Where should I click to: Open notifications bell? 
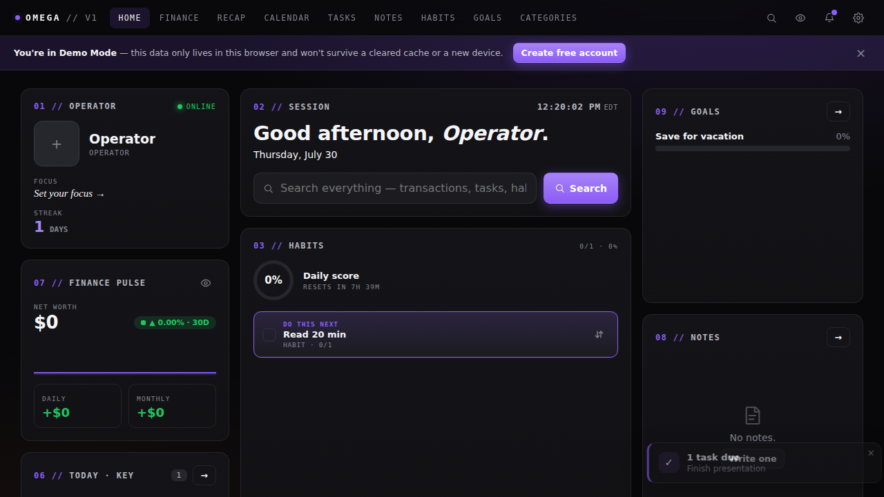point(829,18)
